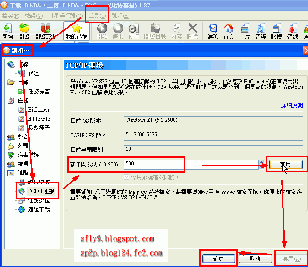Select 病毒防護 tree item
Viewport: 308px width, 267px height.
coord(28,155)
